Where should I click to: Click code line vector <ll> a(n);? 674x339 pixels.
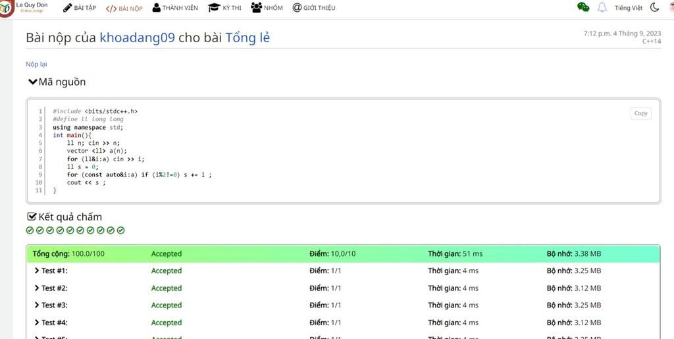[97, 151]
